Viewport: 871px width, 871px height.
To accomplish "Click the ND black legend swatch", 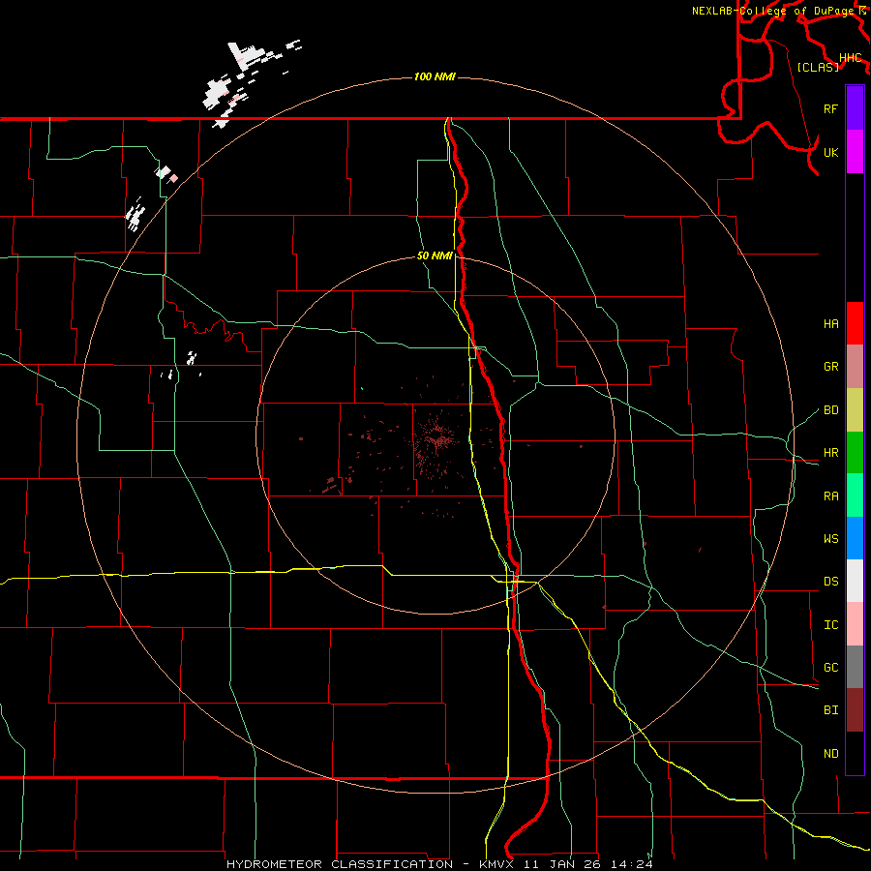I will (855, 753).
